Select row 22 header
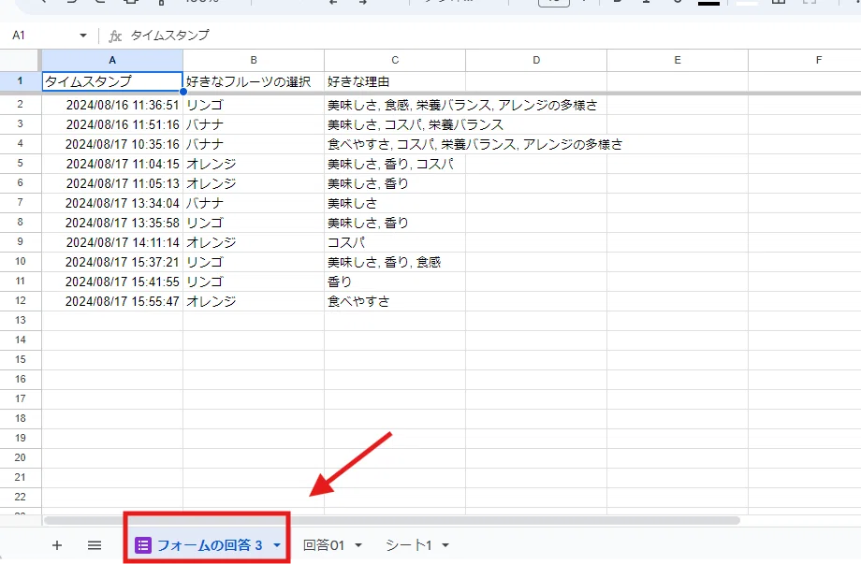Viewport: 861px width, 564px height. coord(21,497)
